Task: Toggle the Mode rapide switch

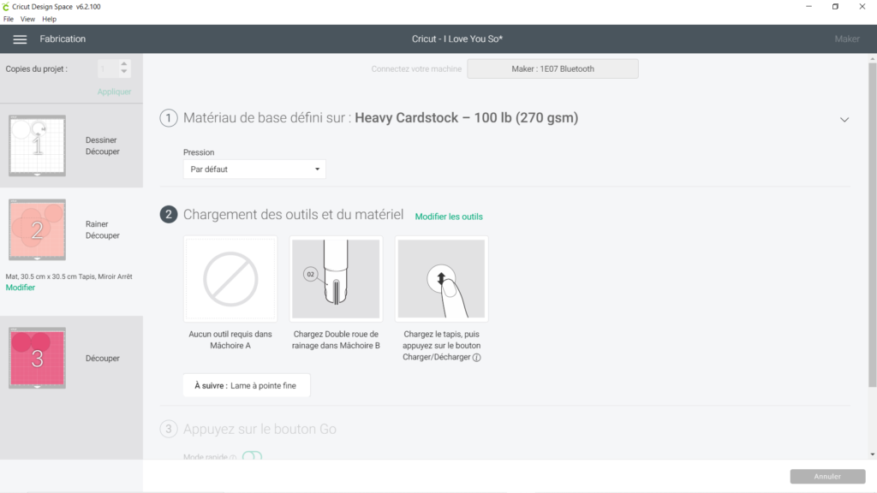Action: 253,456
